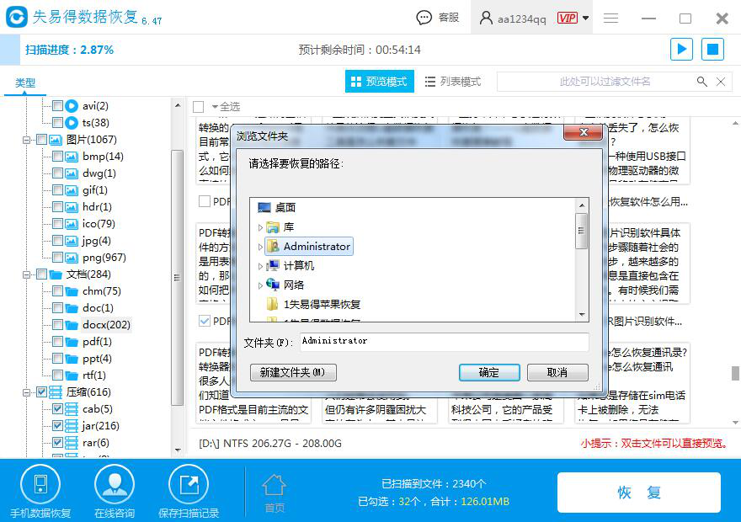The image size is (741, 522).
Task: Select the 桌面 desktop icon in folder dialog
Action: 264,207
